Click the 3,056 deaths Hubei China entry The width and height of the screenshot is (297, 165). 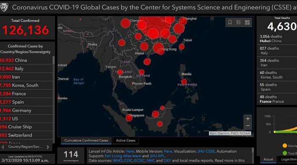coord(277,39)
